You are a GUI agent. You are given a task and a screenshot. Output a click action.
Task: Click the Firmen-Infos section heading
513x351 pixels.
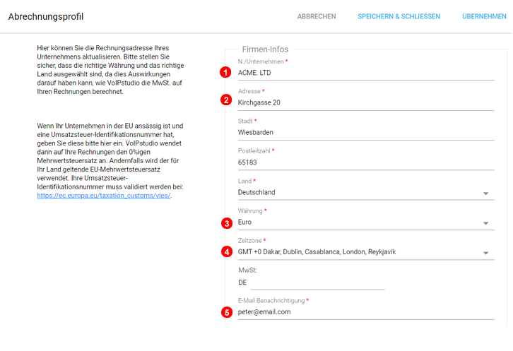[265, 49]
